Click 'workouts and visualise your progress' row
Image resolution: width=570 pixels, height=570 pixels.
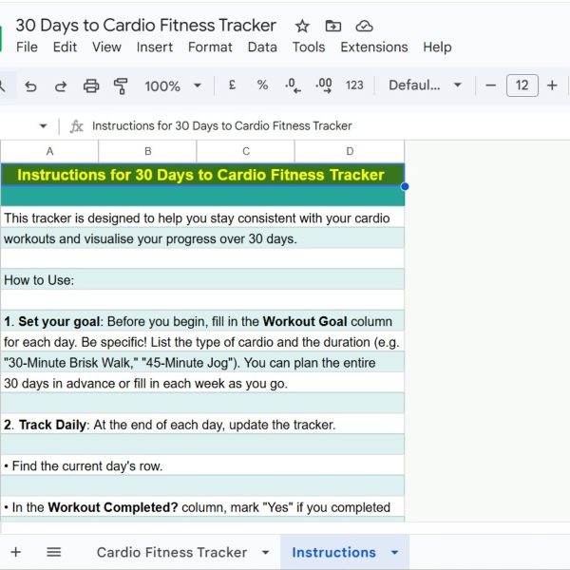tap(202, 238)
